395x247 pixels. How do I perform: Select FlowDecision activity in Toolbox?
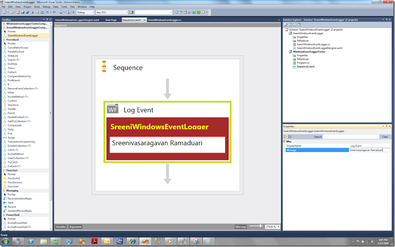pyautogui.click(x=15, y=182)
